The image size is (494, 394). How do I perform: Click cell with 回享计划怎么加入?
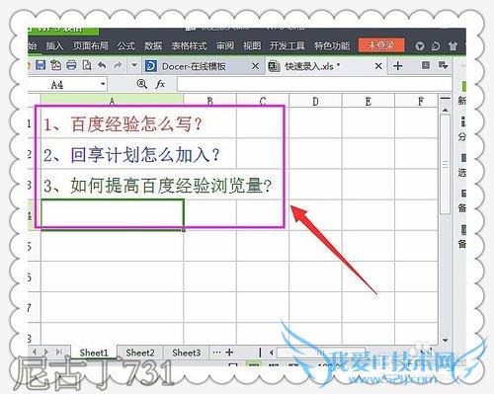click(112, 154)
